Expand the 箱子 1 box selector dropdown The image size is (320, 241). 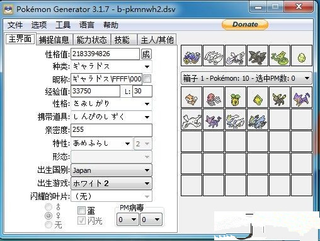pyautogui.click(x=246, y=78)
